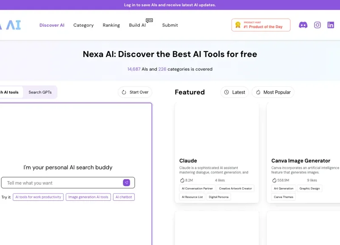Select 'Canva Themes' tag
The image size is (340, 245).
283,197
